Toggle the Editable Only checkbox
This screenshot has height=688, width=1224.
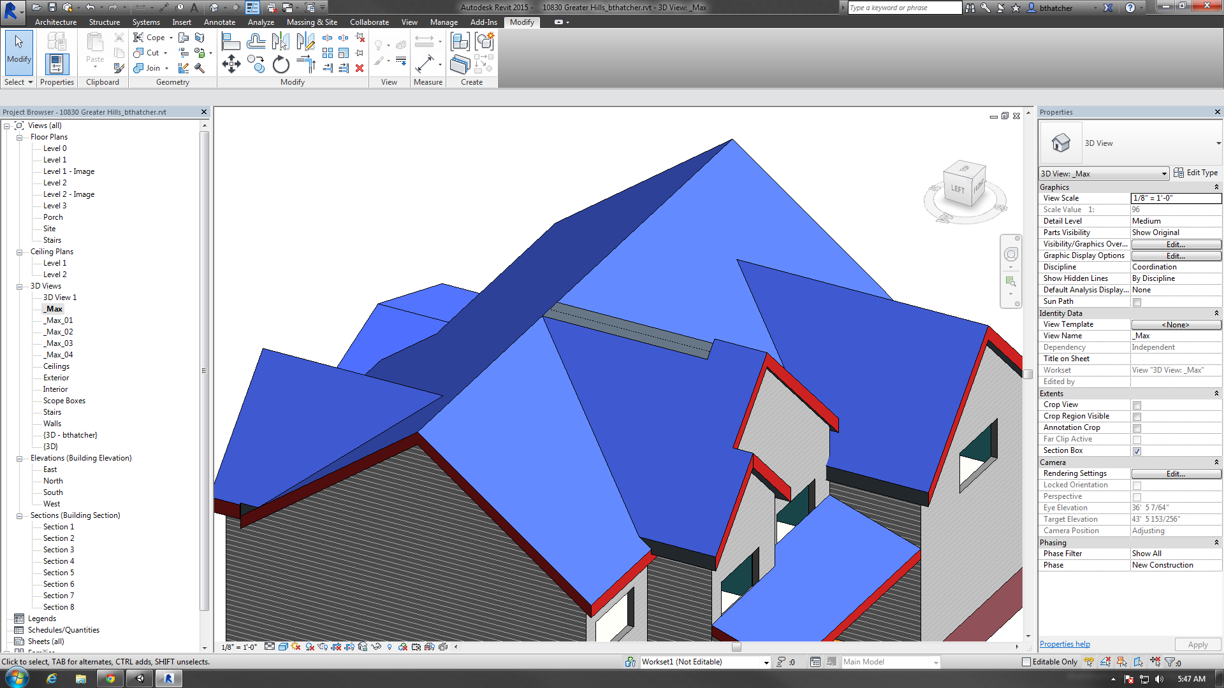pyautogui.click(x=1026, y=662)
